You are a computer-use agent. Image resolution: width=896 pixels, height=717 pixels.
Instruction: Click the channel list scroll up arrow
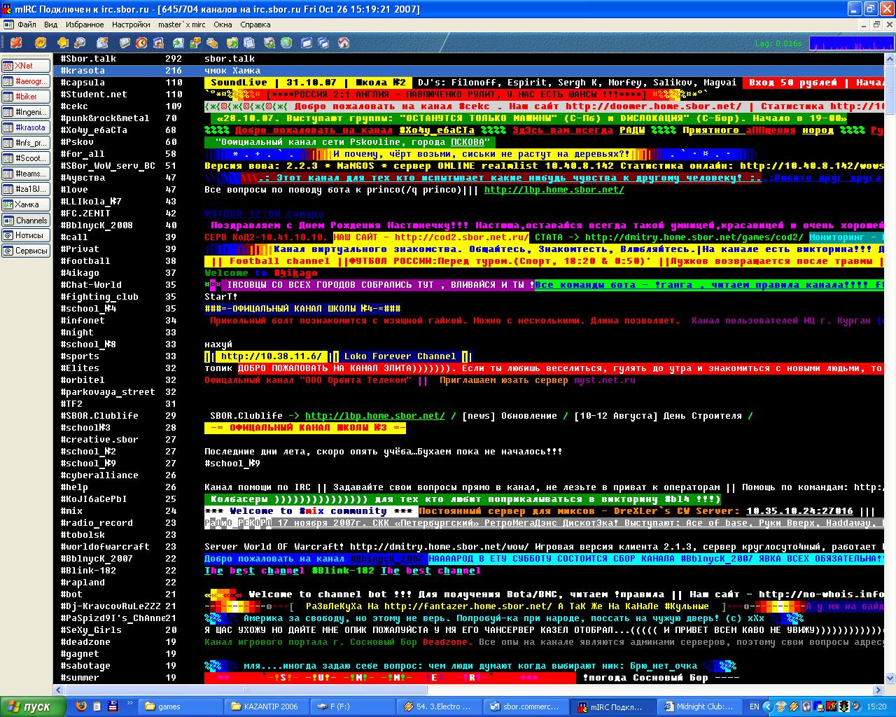(x=890, y=59)
